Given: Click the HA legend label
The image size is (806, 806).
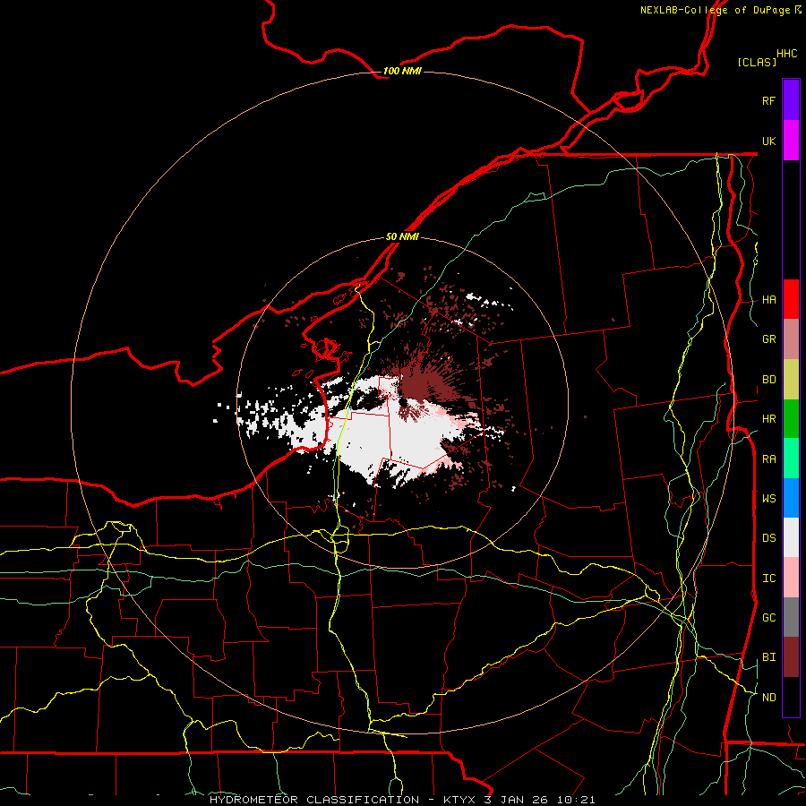Looking at the screenshot, I should pyautogui.click(x=769, y=300).
